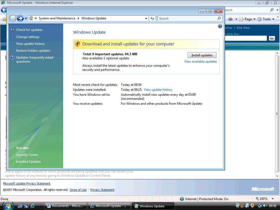Viewport: 280px width, 210px height.
Task: Open the recent pages dropdown beside Forward arrow
Action: [x=26, y=19]
